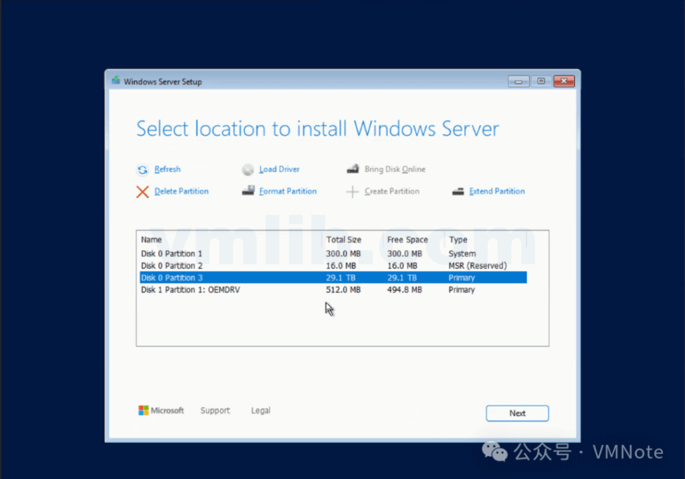685x479 pixels.
Task: Click the red X Delete Partition icon
Action: 142,192
